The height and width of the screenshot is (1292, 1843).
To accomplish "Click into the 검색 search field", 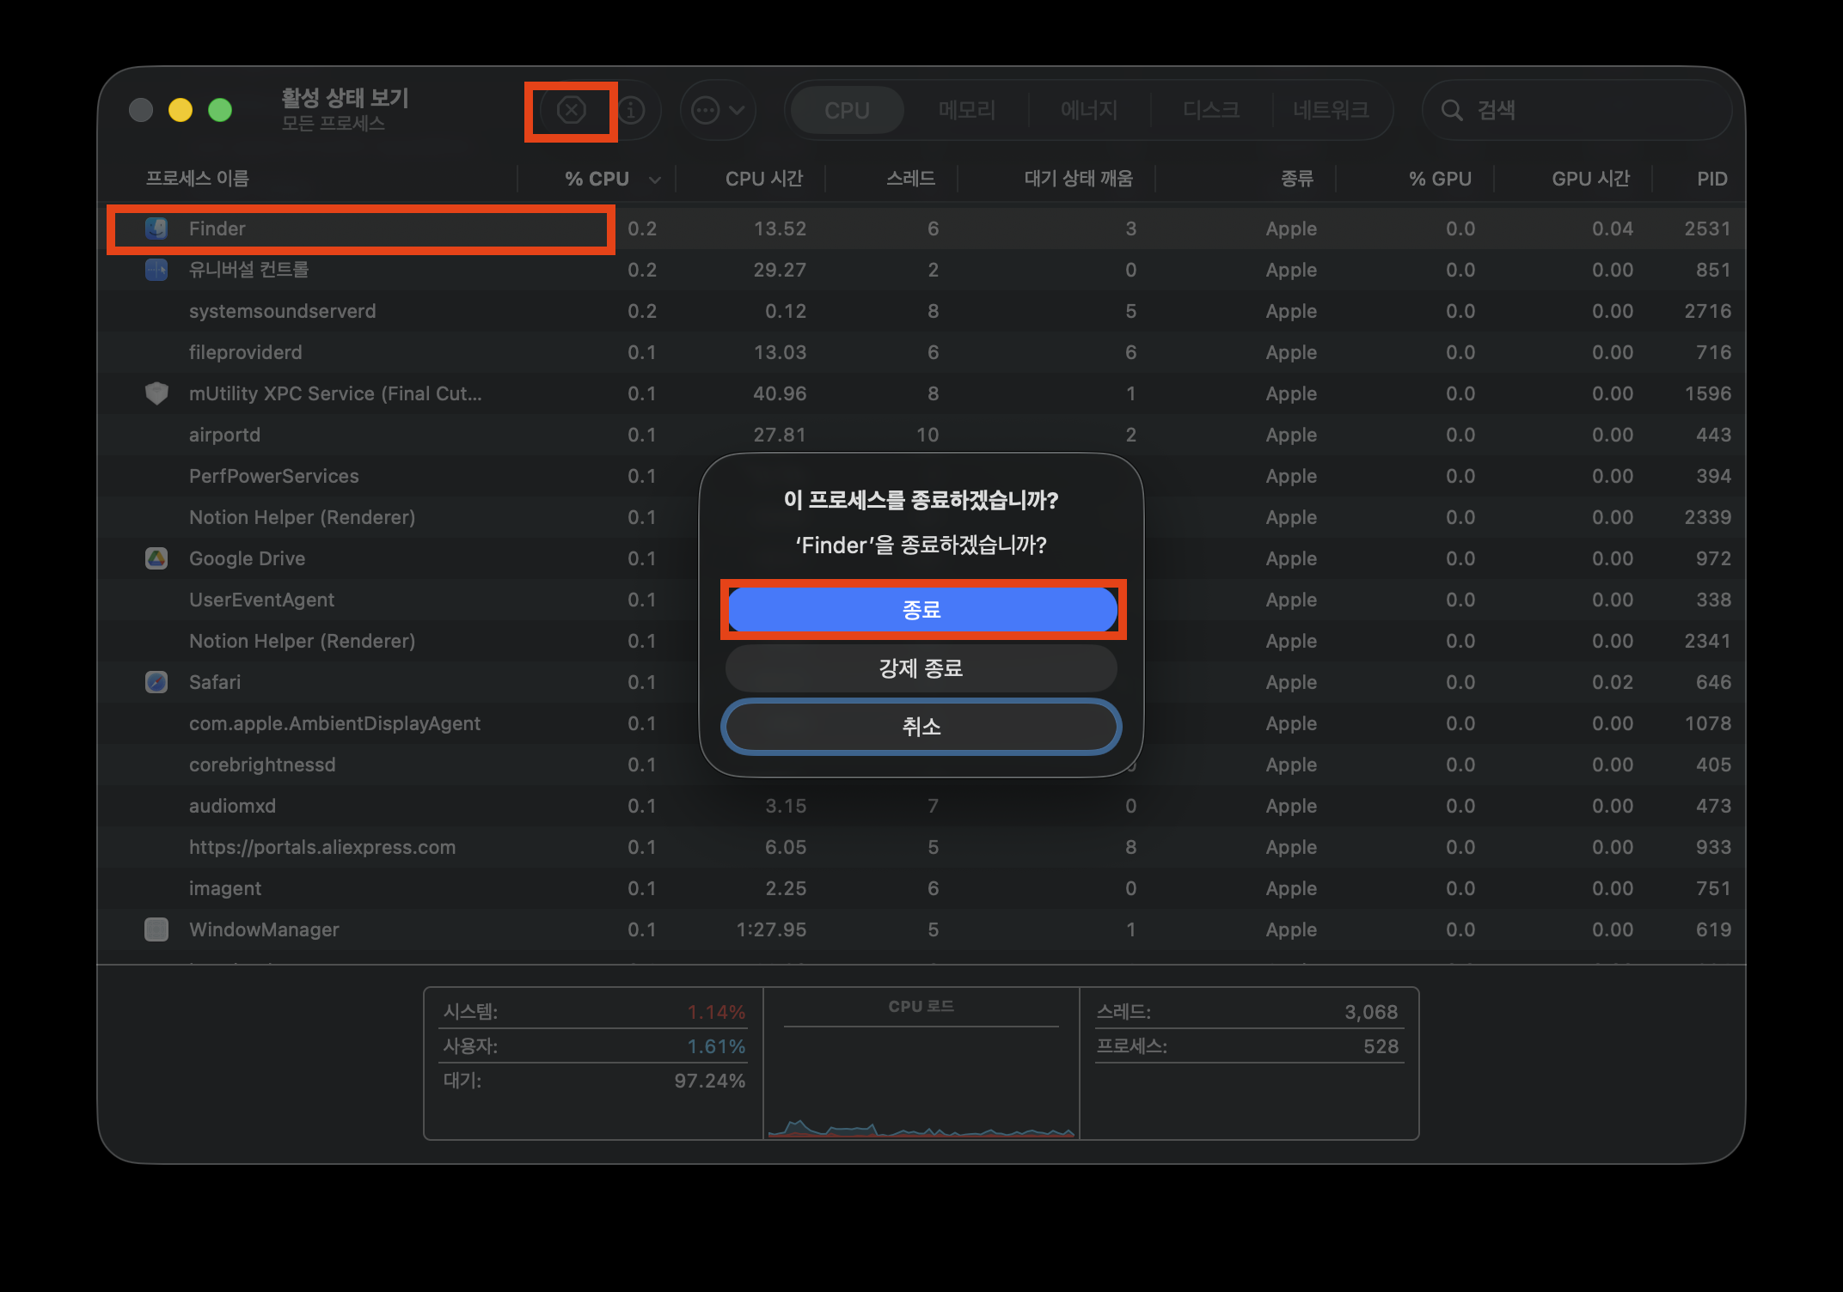I will [x=1590, y=110].
